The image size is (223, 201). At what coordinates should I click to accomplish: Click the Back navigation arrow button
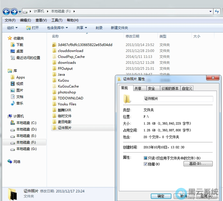click(x=6, y=11)
